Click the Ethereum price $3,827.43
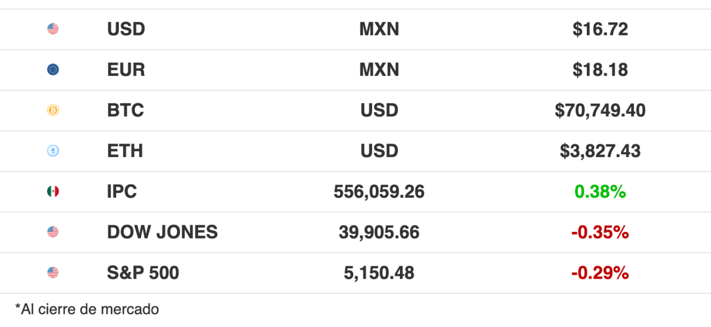 (600, 151)
